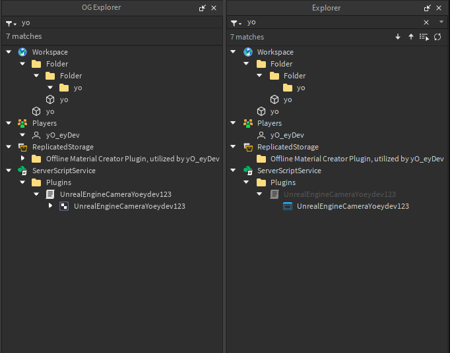Expand child UnrealEngineCameraYoeydev123 item in OG Explorer
The width and height of the screenshot is (450, 353).
pos(50,205)
